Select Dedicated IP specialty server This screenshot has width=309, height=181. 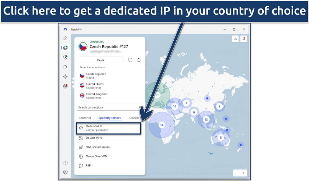pyautogui.click(x=108, y=128)
